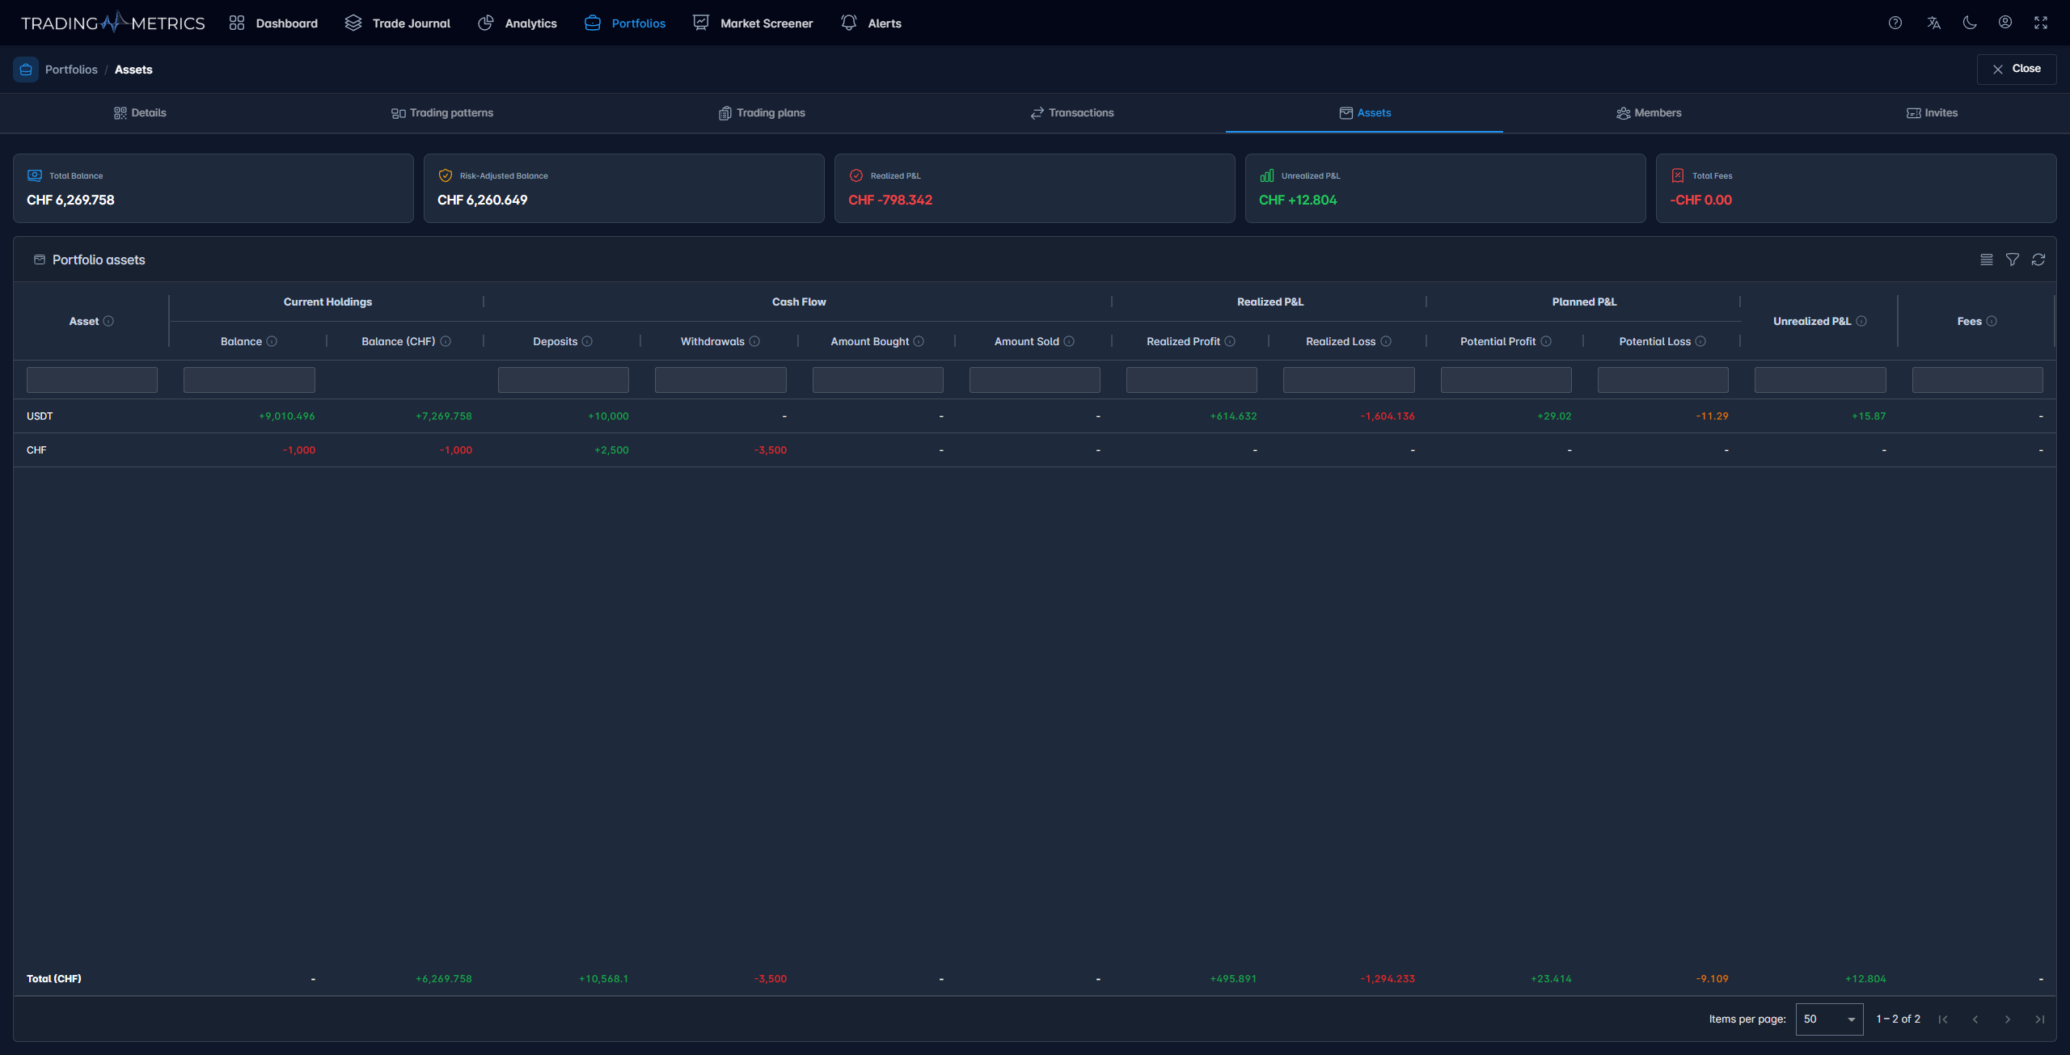Show info icon next to Realized Loss
Viewport: 2070px width, 1055px height.
[1386, 341]
